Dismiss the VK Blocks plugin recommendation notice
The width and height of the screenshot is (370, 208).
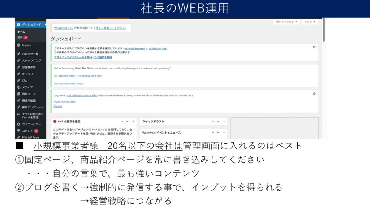click(x=314, y=47)
